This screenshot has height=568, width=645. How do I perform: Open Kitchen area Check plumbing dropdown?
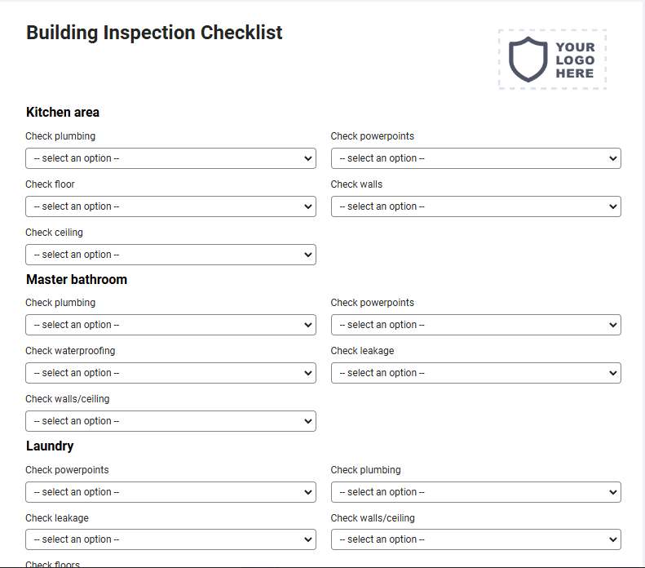tap(170, 158)
